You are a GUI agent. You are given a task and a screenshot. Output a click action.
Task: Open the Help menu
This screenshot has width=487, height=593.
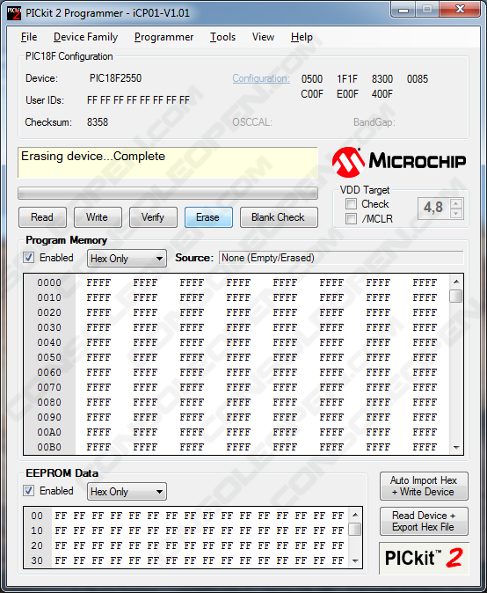point(302,37)
